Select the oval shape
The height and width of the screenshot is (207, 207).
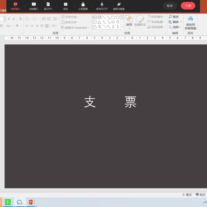click(118, 18)
